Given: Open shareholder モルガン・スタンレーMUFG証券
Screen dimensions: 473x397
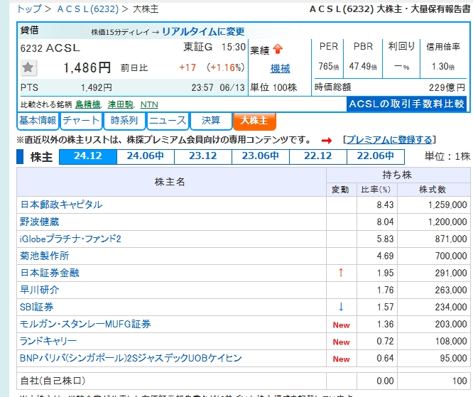Looking at the screenshot, I should [x=85, y=324].
